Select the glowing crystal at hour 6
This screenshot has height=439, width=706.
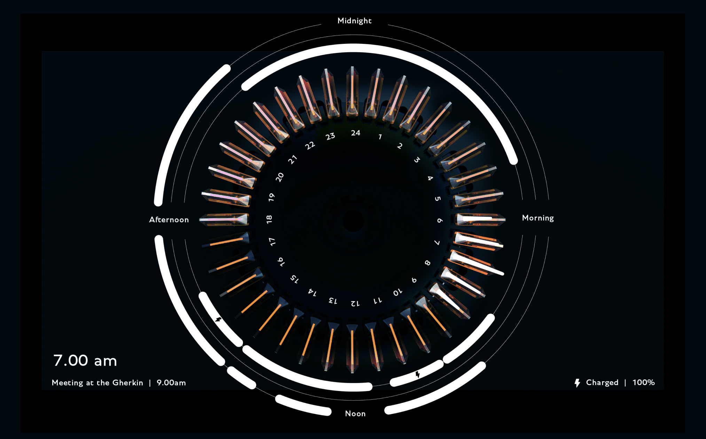coord(480,219)
